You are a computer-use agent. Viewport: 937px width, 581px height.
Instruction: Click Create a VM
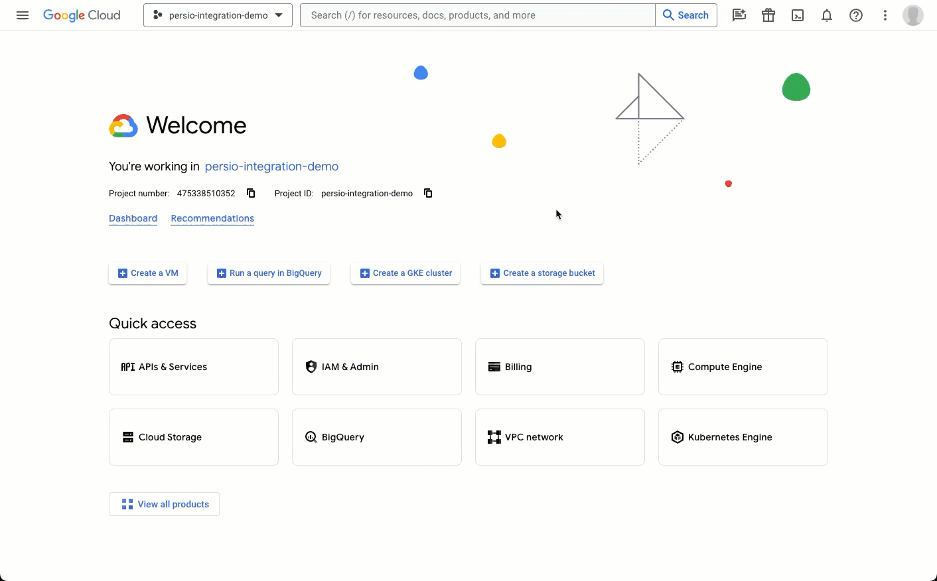click(x=147, y=273)
